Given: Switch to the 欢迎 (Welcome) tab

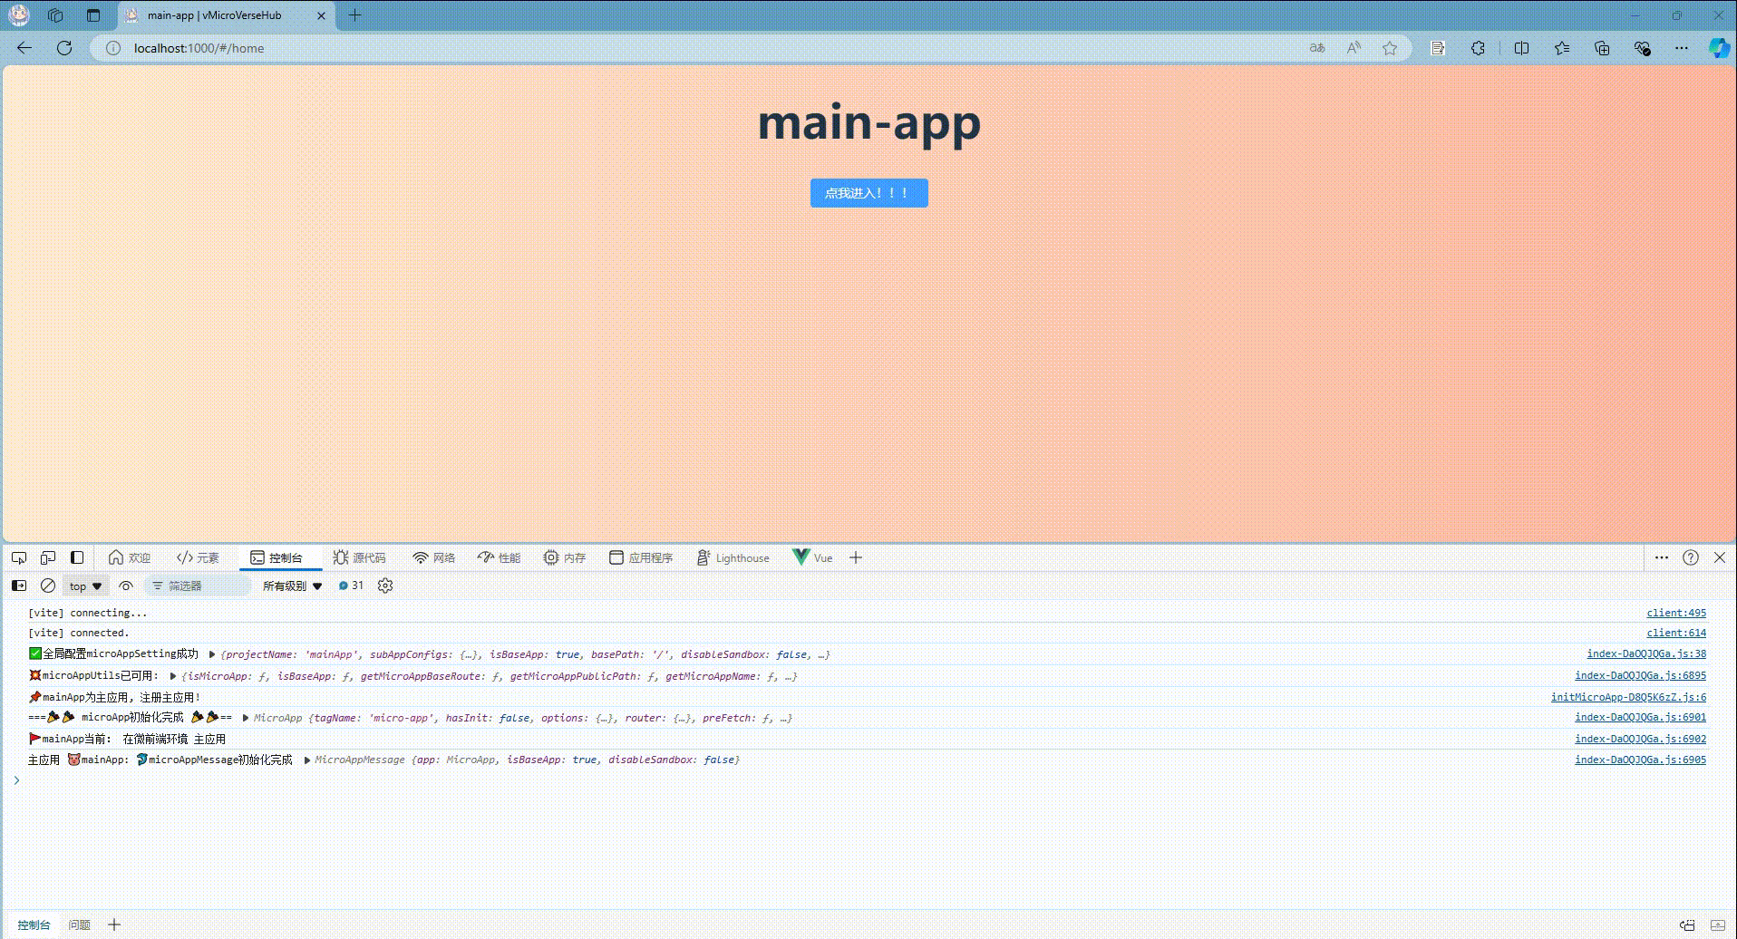Looking at the screenshot, I should pos(129,557).
